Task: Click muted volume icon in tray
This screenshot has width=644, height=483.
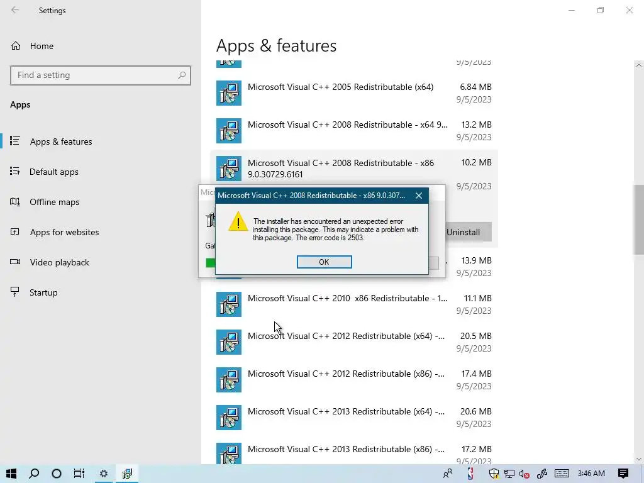Action: [524, 474]
